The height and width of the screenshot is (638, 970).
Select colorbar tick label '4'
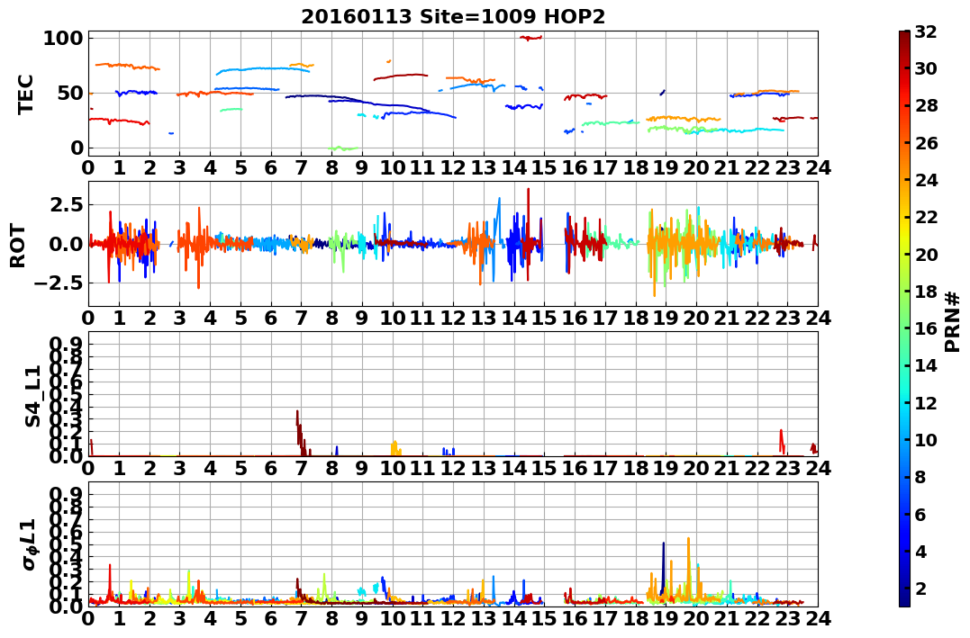(x=920, y=551)
